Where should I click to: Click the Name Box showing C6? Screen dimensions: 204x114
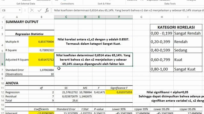click(x=10, y=10)
